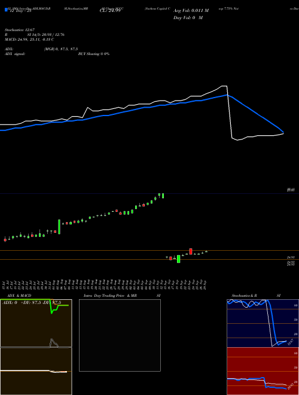Click the Intra Day Trading Price & MR title
This screenshot has height=395, width=299.
click(110, 296)
